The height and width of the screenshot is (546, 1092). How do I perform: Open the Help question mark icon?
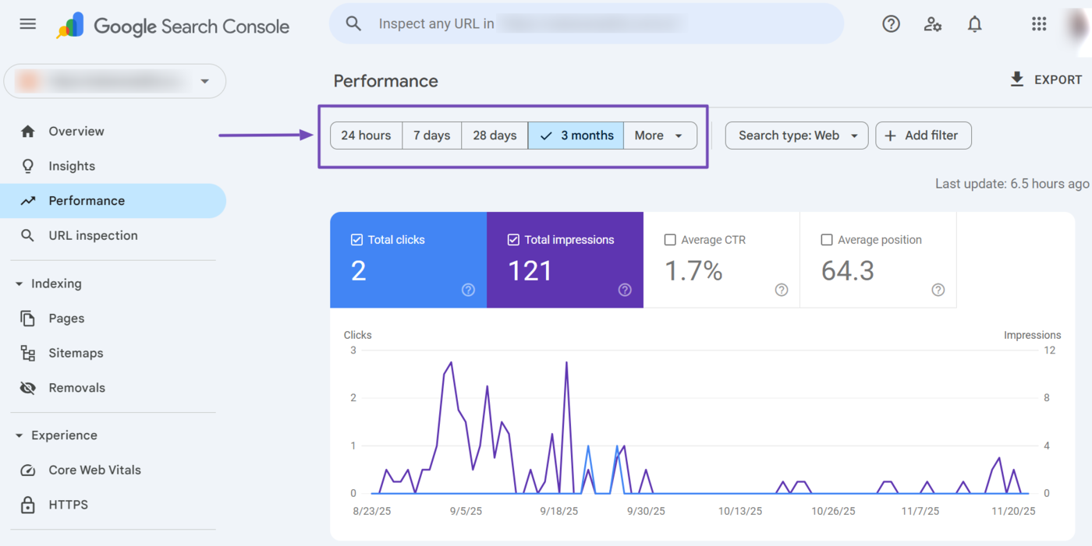click(891, 23)
